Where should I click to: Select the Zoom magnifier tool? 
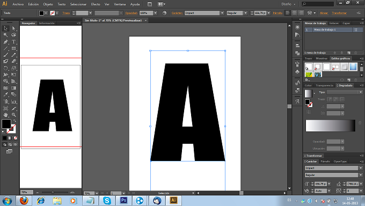(14, 115)
